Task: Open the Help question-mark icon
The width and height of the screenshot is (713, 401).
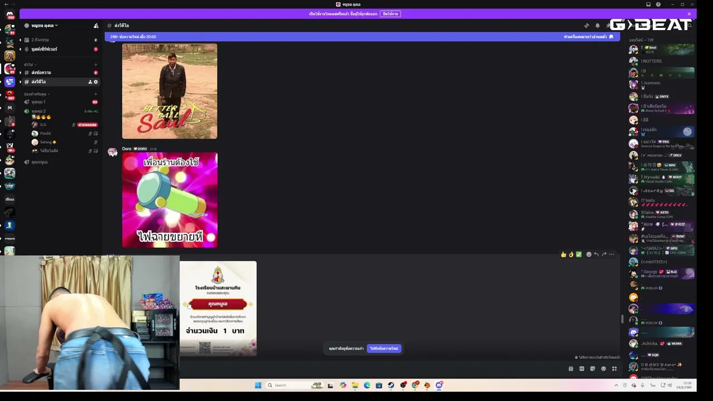Action: [658, 4]
